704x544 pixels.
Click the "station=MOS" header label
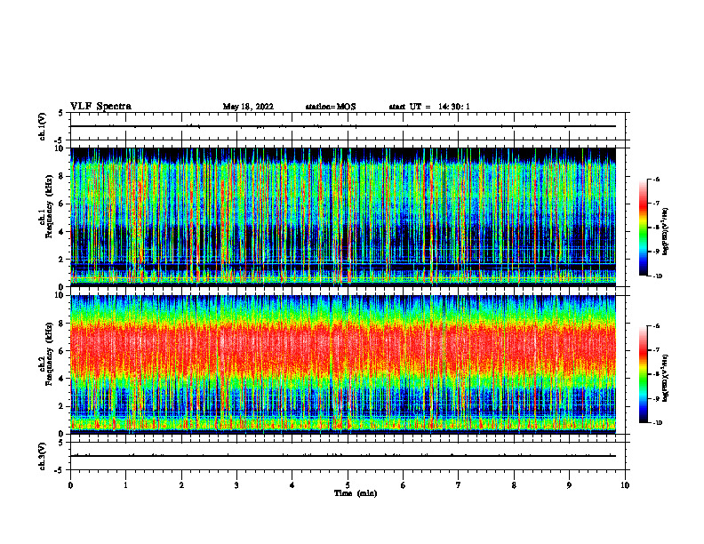(x=331, y=107)
